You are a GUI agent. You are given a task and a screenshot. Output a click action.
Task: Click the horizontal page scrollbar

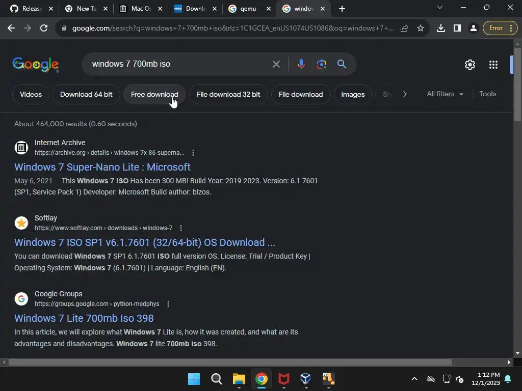point(230,362)
